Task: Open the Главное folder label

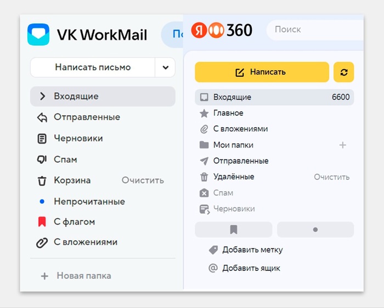Action: (228, 113)
